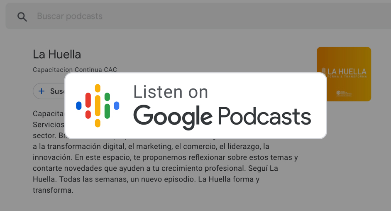
Task: Focus the Buscar podcasts search field
Action: coord(198,16)
